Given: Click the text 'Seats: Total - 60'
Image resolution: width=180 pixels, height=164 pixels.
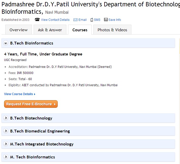Looking at the screenshot, I should 20,79.
